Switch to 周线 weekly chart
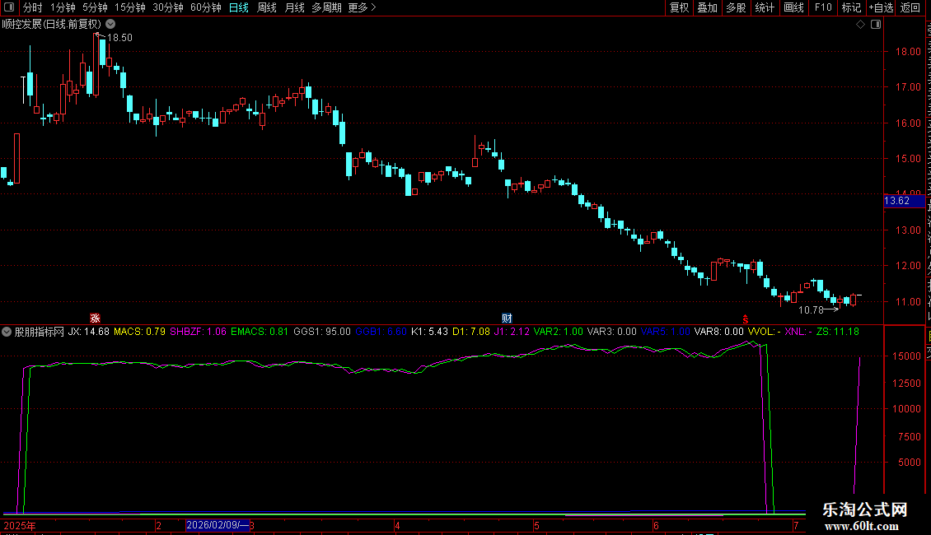931x535 pixels. coord(267,7)
